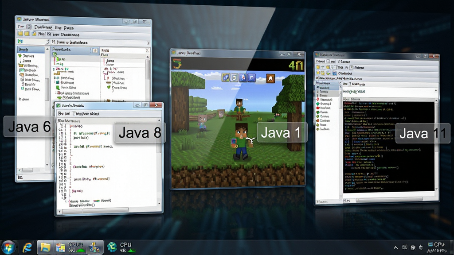
Task: Click the small button beside the middle pane header
Action: (95, 50)
